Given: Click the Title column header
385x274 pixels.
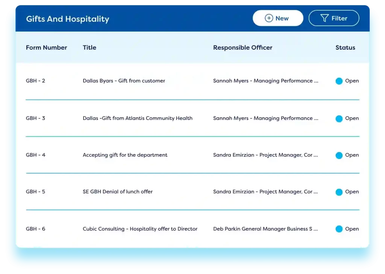Looking at the screenshot, I should click(89, 48).
